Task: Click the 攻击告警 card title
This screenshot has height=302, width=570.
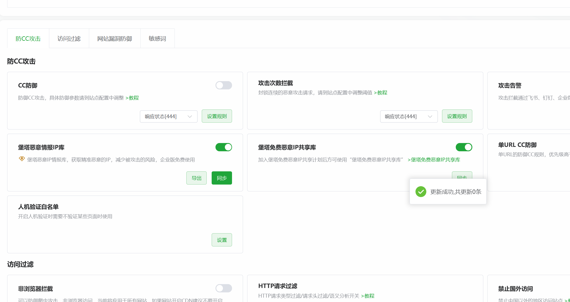Action: [x=510, y=86]
